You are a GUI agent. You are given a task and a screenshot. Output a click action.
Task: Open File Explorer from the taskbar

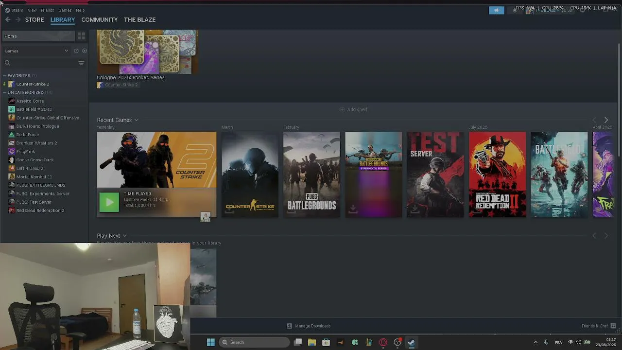coord(312,342)
